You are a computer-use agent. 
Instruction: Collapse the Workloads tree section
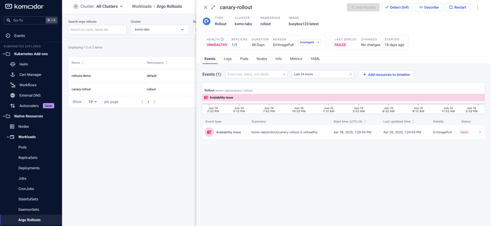(8, 137)
